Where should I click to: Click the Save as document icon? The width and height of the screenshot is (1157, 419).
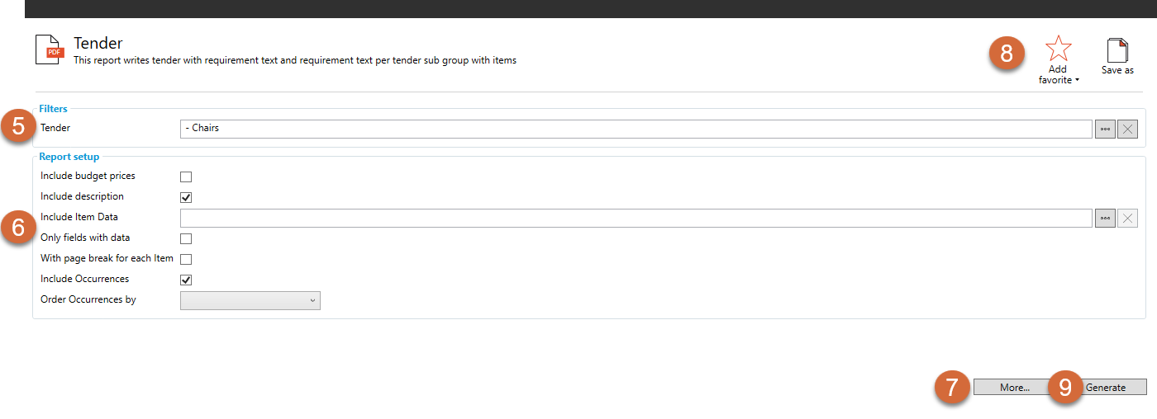(x=1117, y=50)
